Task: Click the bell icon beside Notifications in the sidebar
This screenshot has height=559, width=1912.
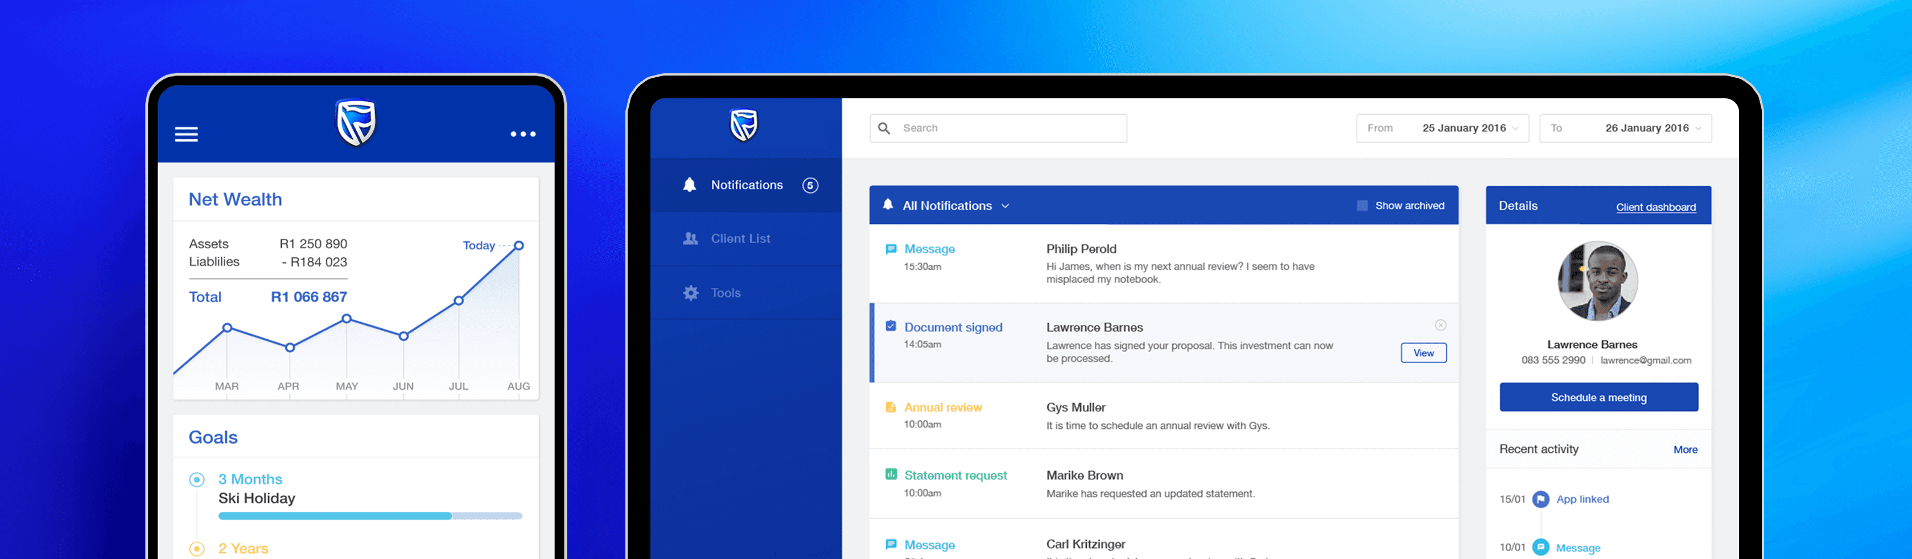Action: [x=690, y=185]
